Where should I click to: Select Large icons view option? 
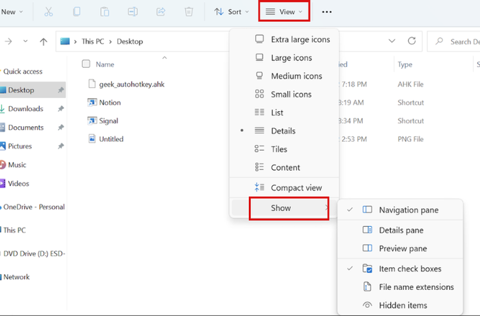(x=291, y=58)
